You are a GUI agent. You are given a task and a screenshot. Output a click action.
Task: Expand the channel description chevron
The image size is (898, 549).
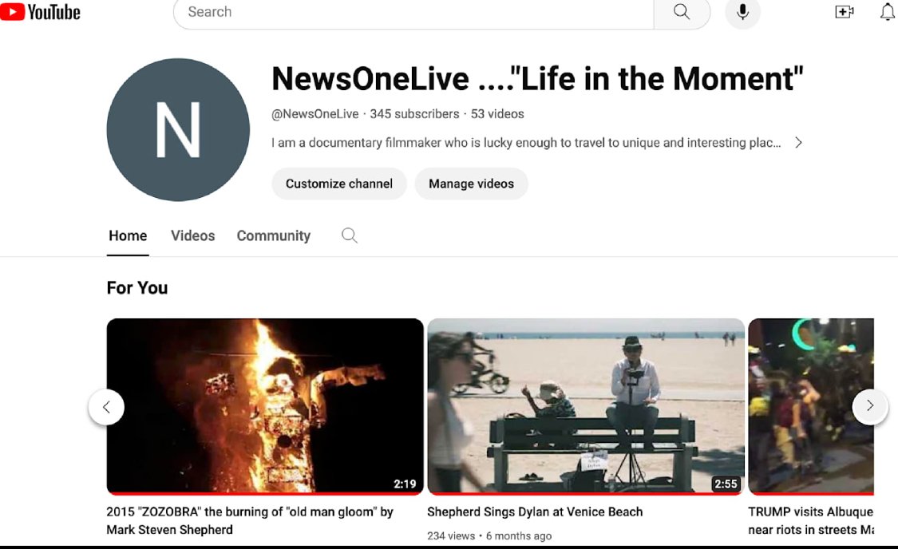point(798,143)
